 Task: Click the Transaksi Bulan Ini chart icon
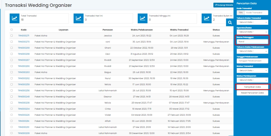[207, 18]
